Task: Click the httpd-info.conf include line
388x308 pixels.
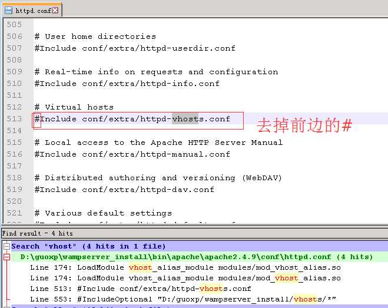Action: 127,84
